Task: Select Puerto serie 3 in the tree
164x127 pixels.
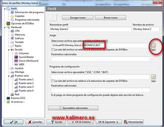Action: [26, 87]
